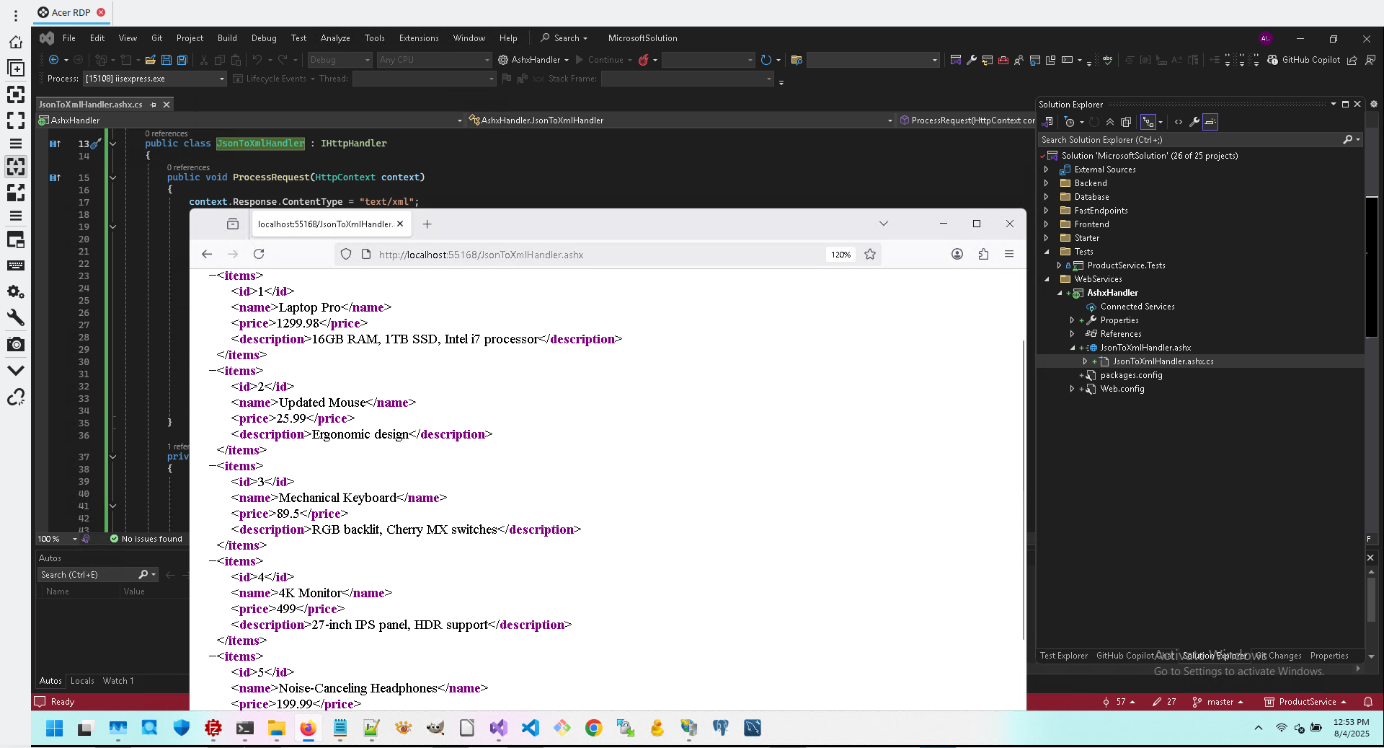
Task: Click the Open File folder icon
Action: (x=151, y=60)
